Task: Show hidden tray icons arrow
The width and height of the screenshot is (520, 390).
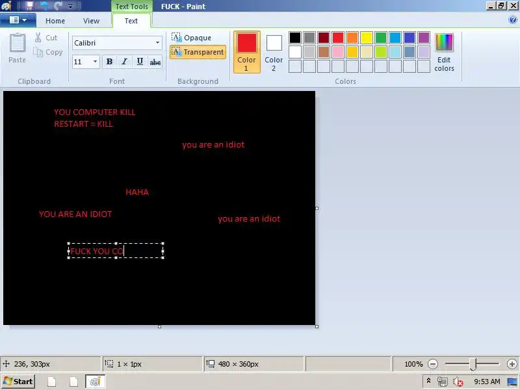Action: 428,381
